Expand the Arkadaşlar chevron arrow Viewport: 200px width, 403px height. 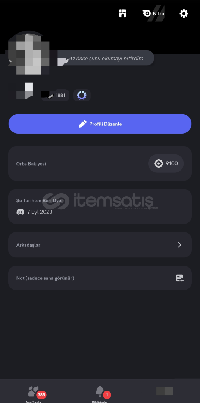180,245
